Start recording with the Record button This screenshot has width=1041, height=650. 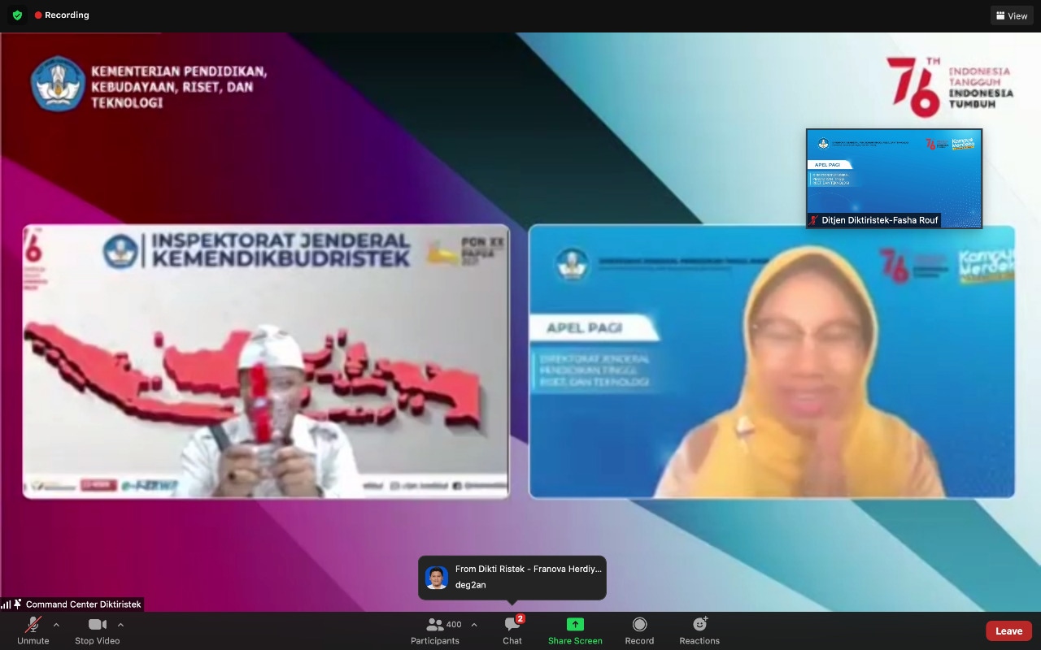coord(639,630)
